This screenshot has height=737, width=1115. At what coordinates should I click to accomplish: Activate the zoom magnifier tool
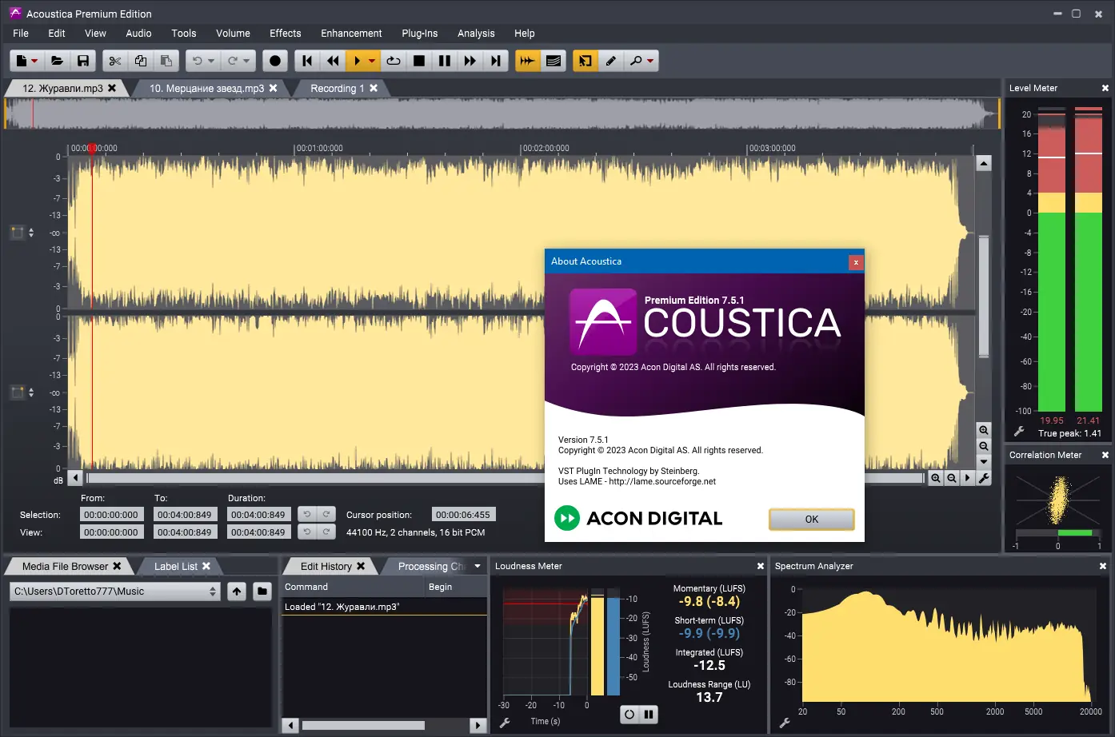point(636,60)
